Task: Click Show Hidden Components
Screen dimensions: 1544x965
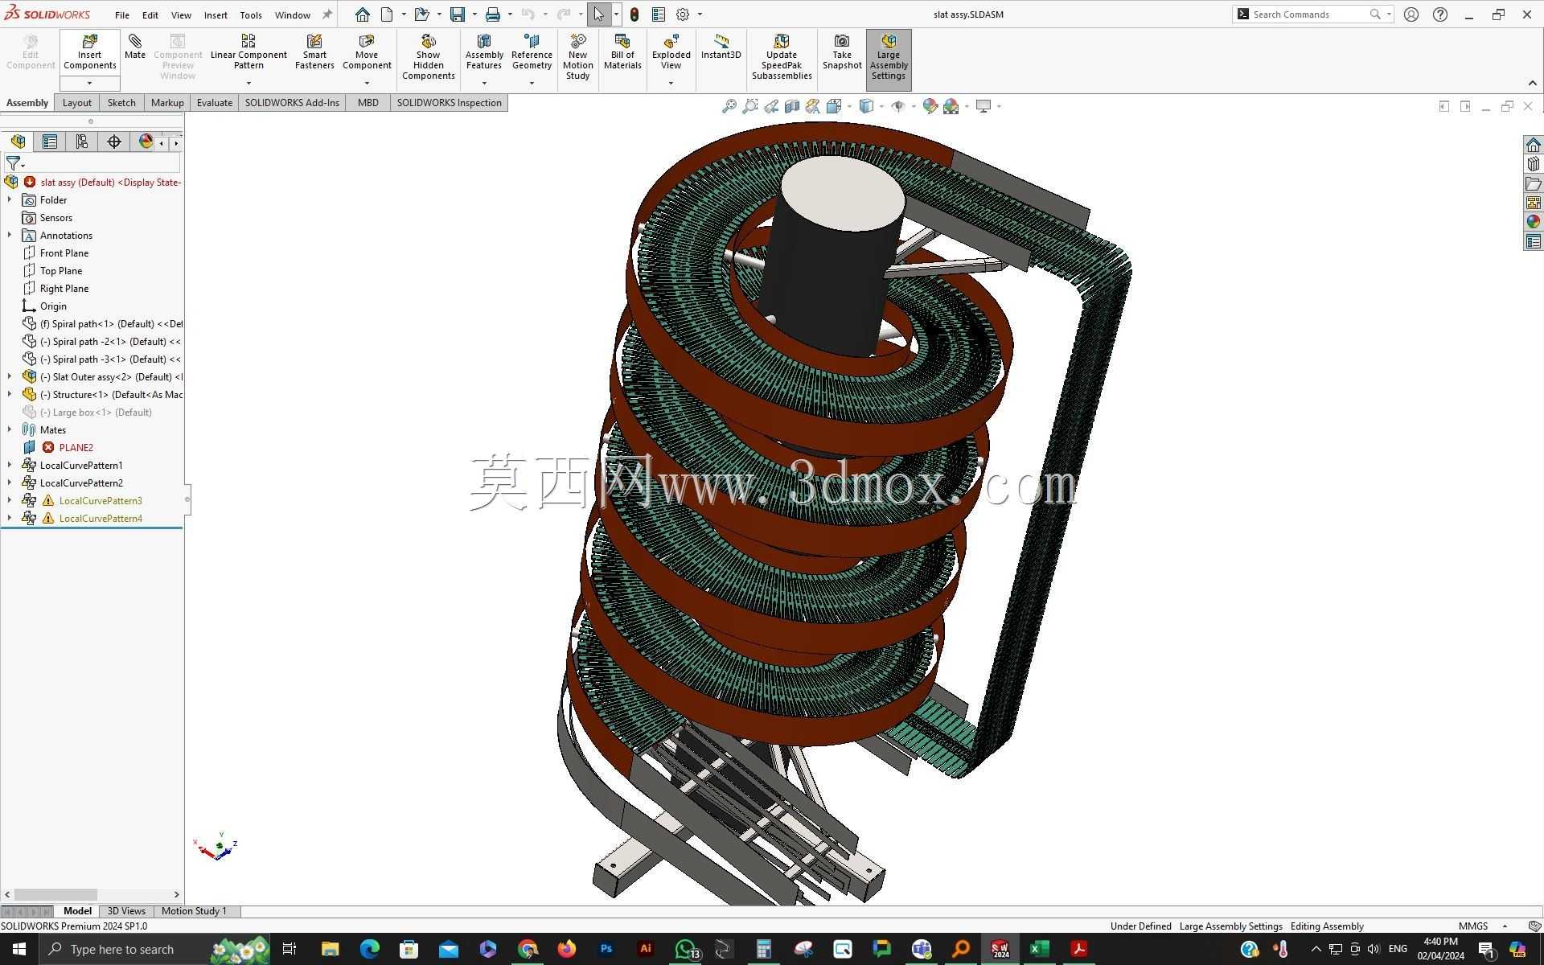Action: pyautogui.click(x=429, y=57)
